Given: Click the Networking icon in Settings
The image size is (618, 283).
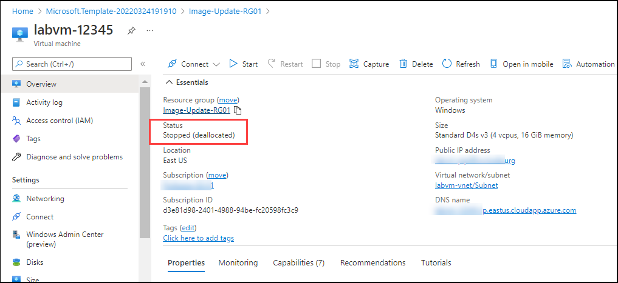Looking at the screenshot, I should (16, 199).
